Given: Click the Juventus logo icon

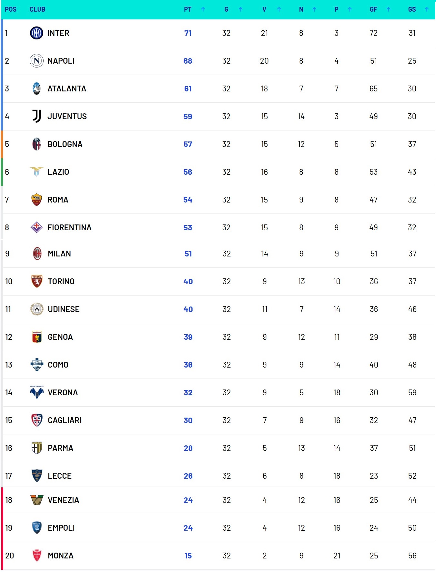Looking at the screenshot, I should tap(36, 116).
